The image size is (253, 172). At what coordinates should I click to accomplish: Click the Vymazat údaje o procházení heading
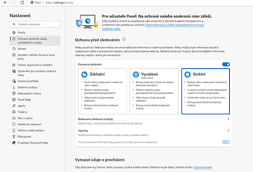pyautogui.click(x=100, y=160)
